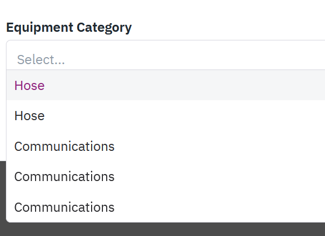Dismiss dropdown by clicking dark backdrop
The height and width of the screenshot is (236, 325).
click(162, 230)
